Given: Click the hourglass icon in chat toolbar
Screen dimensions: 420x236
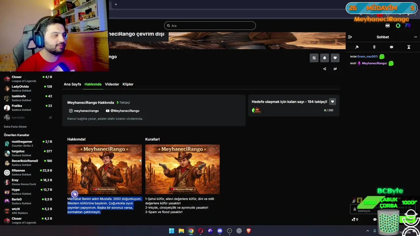Looking at the screenshot, I should tap(409, 47).
